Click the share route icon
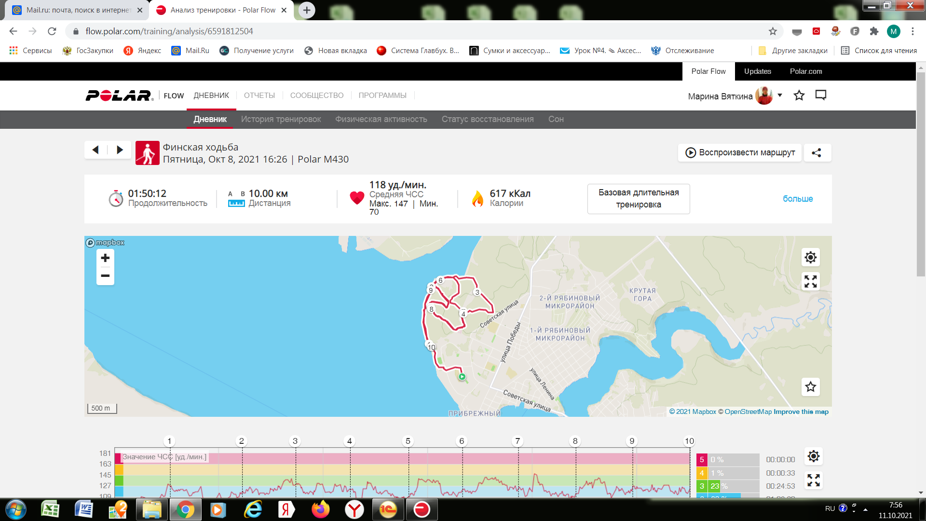This screenshot has width=926, height=521. tap(816, 152)
